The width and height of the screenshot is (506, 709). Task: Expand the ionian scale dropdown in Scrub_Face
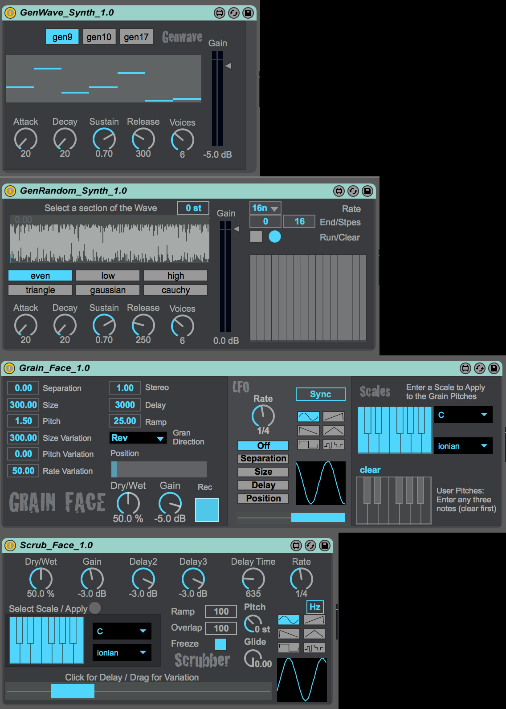[122, 652]
